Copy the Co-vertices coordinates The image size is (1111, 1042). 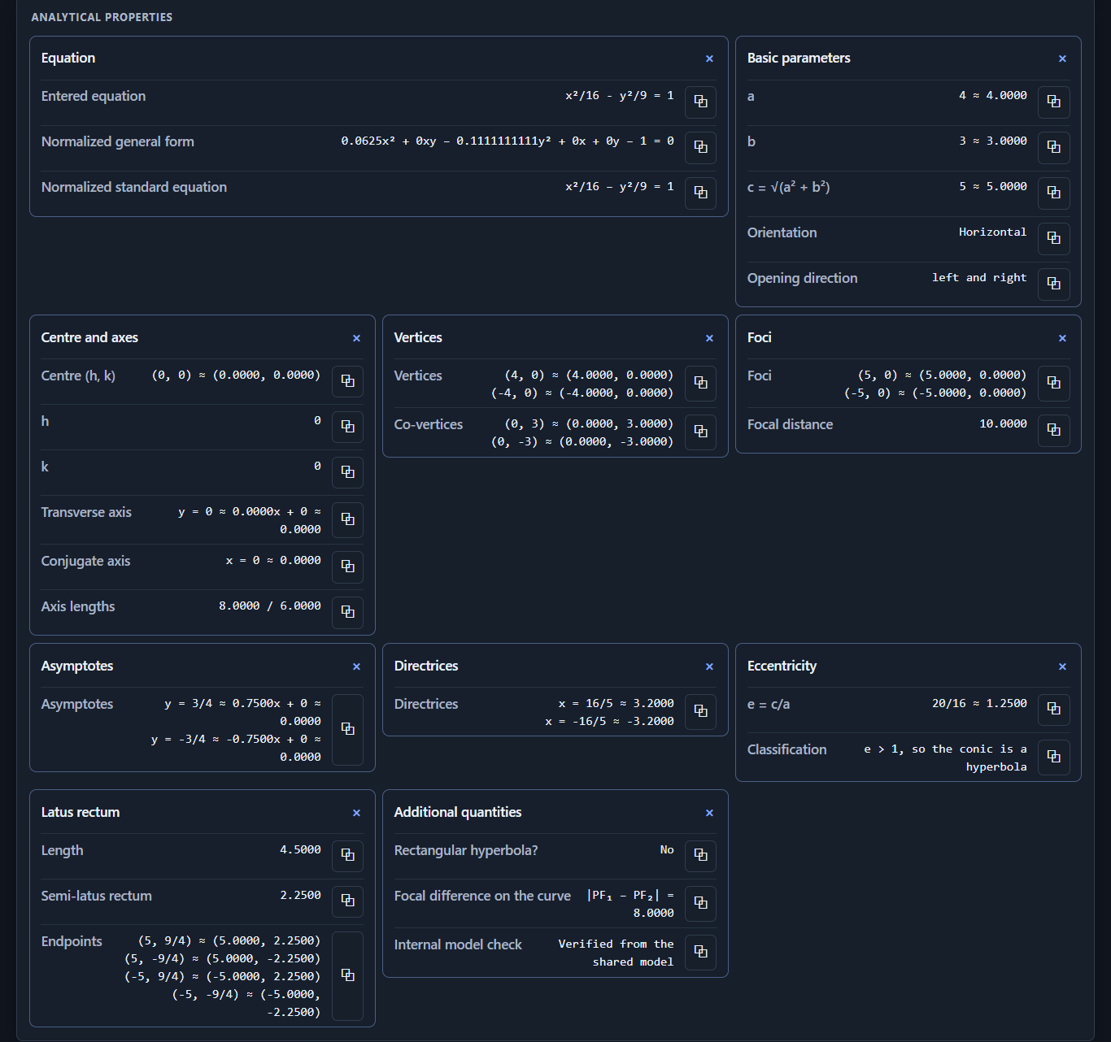click(x=700, y=432)
